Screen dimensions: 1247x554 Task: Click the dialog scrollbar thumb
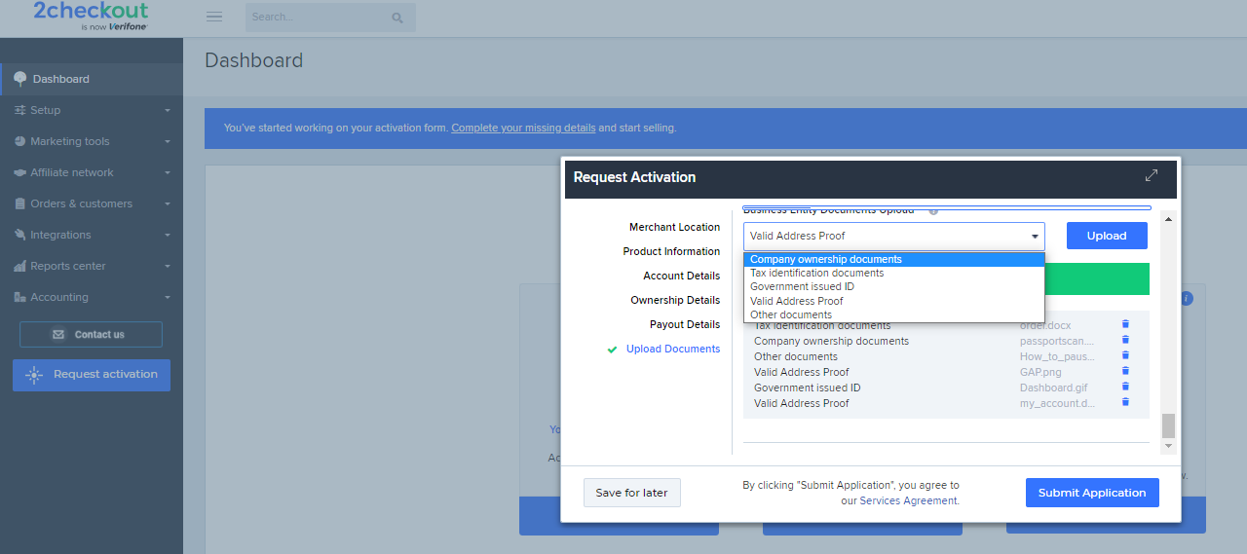1168,425
